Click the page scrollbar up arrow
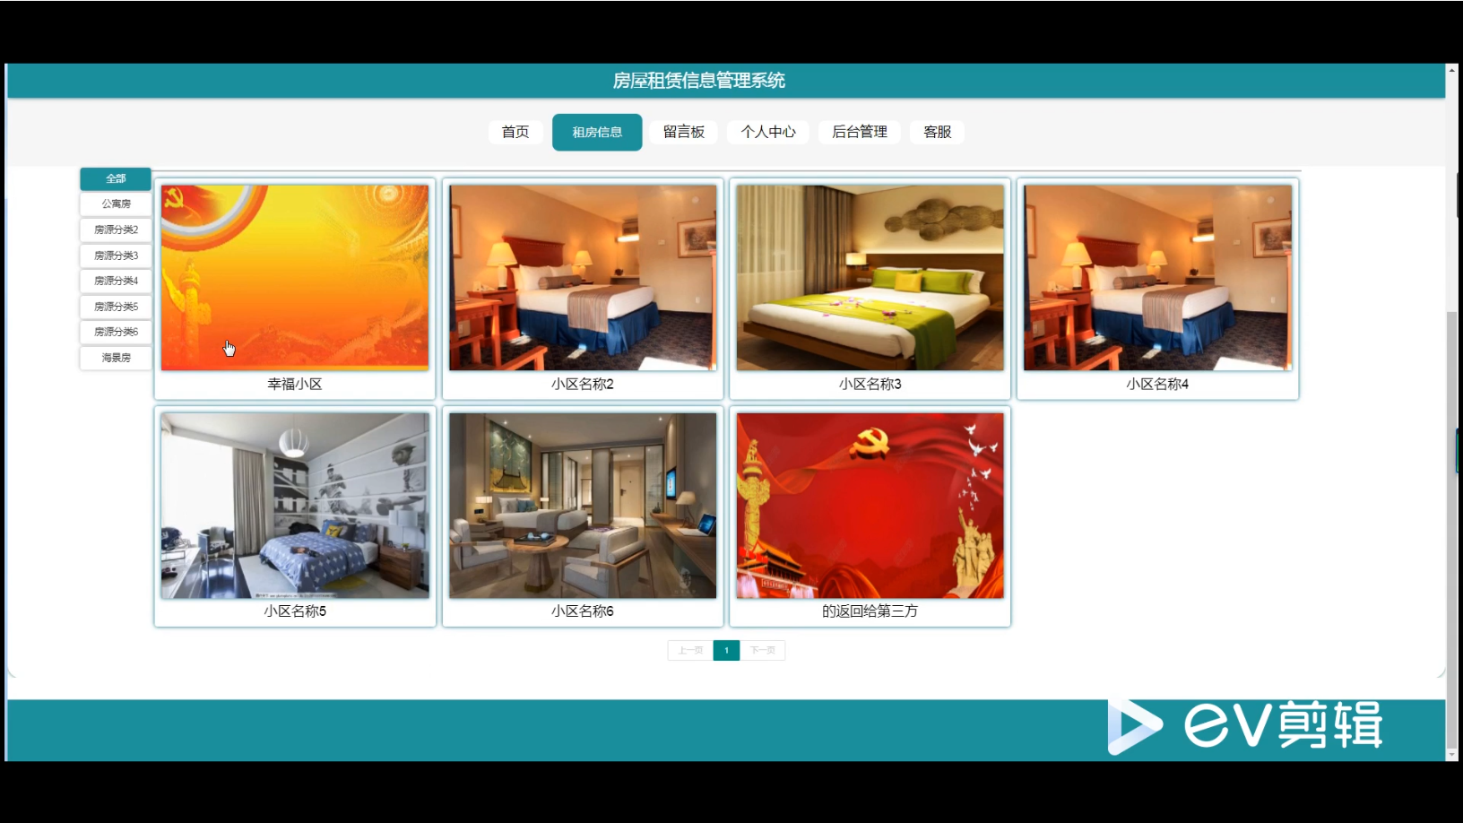 click(1451, 69)
